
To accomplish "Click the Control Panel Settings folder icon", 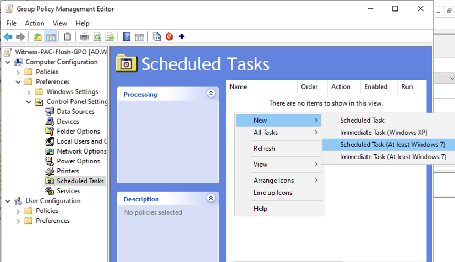I will tap(39, 102).
